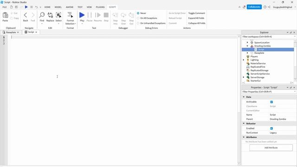
Task: Collapse the Behavior properties section
Action: [244, 123]
